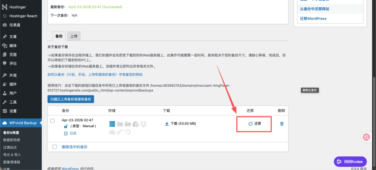Click the 还原 restore link text
The height and width of the screenshot is (170, 376).
[258, 124]
